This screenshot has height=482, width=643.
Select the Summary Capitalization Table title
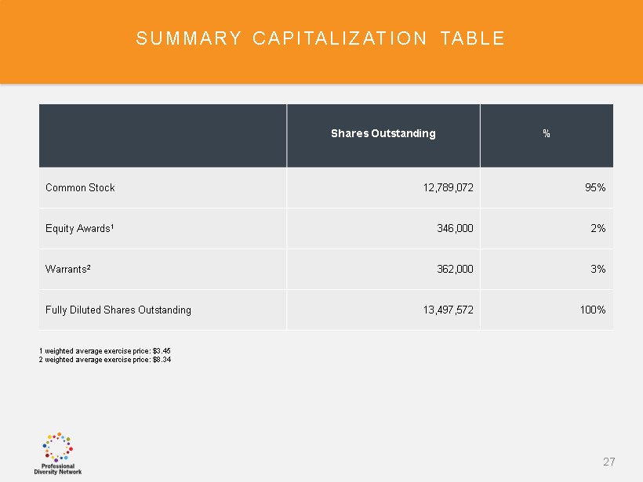[320, 38]
